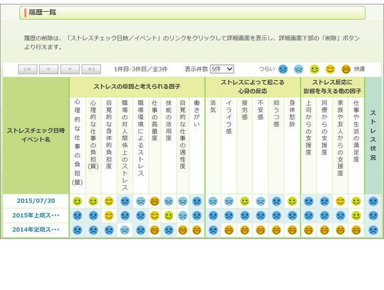Click 2014年定期 face icon for 働きがい
The height and width of the screenshot is (290, 384).
[x=197, y=230]
